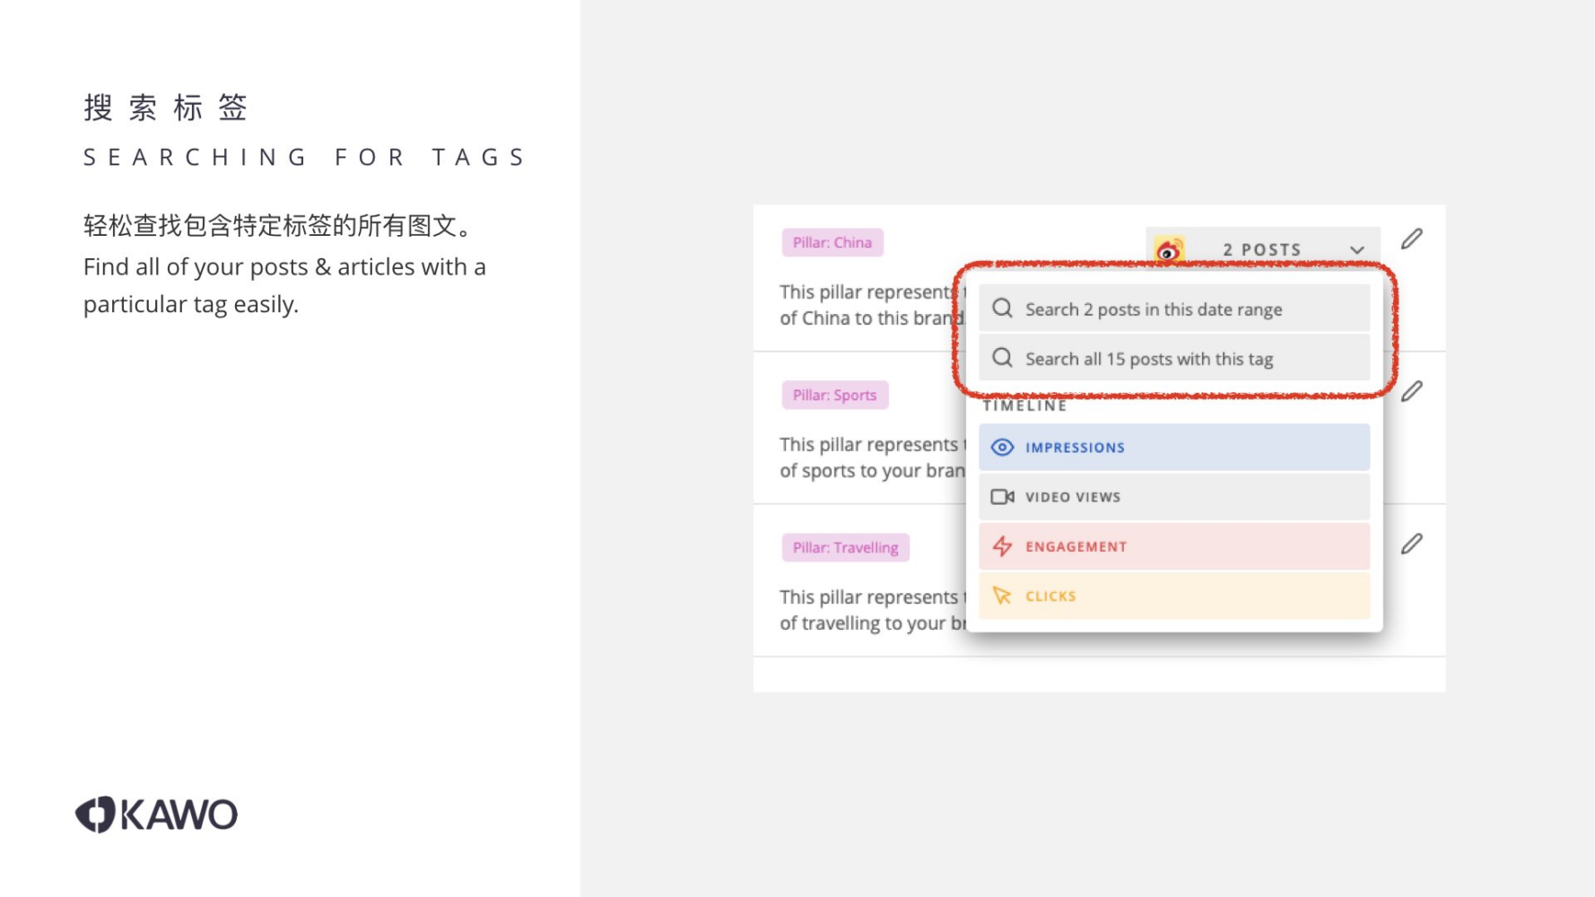1595x897 pixels.
Task: Click the KAWO logo mark
Action: click(94, 814)
